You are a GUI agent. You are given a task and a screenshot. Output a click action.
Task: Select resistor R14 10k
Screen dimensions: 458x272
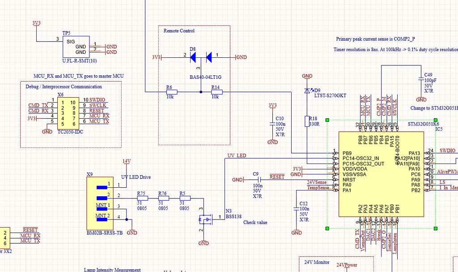tap(217, 92)
